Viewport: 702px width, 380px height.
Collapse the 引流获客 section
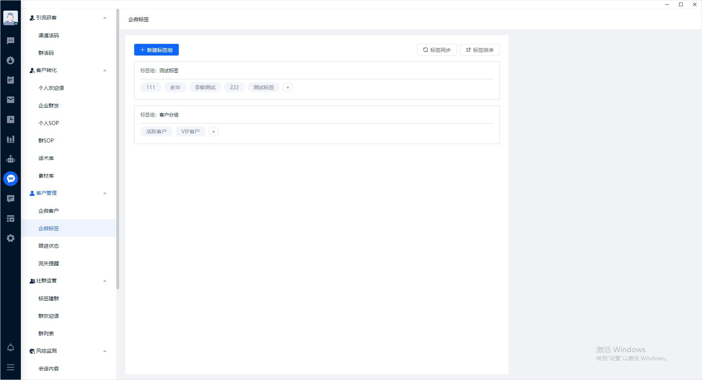(x=105, y=18)
